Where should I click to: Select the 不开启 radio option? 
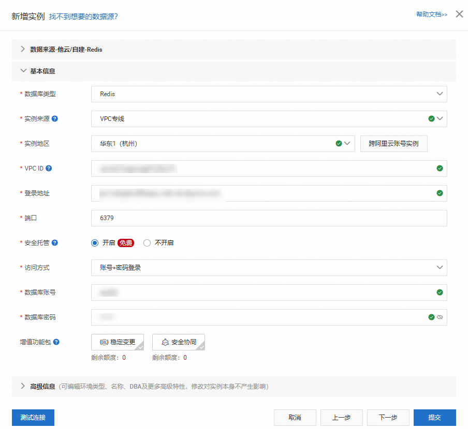click(147, 243)
